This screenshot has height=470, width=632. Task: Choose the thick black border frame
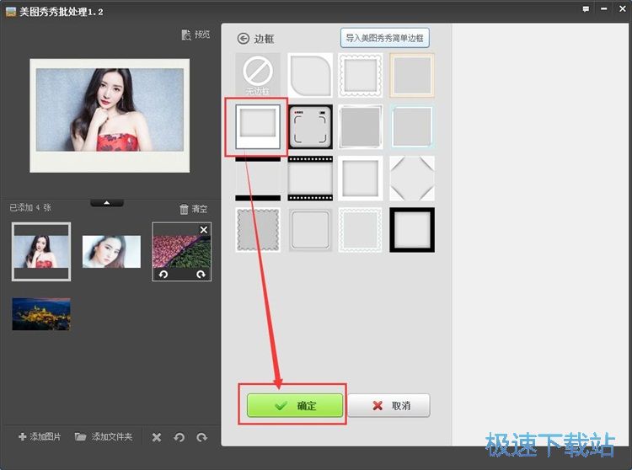click(412, 230)
